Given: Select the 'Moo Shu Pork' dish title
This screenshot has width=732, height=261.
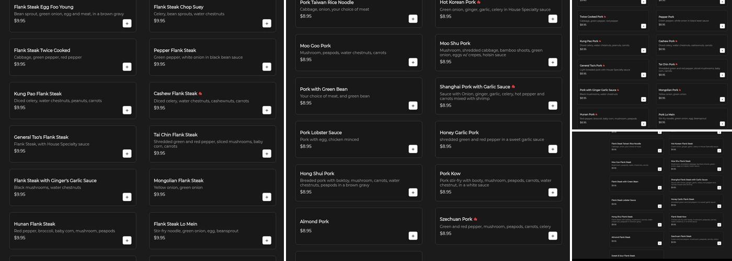Looking at the screenshot, I should click(x=455, y=43).
